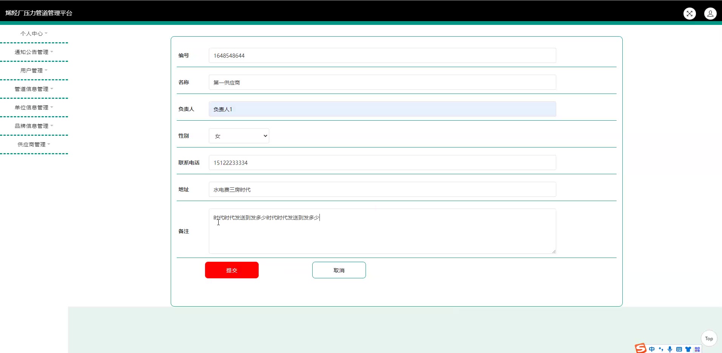Click the 地址 field label
Image resolution: width=722 pixels, height=353 pixels.
(184, 189)
